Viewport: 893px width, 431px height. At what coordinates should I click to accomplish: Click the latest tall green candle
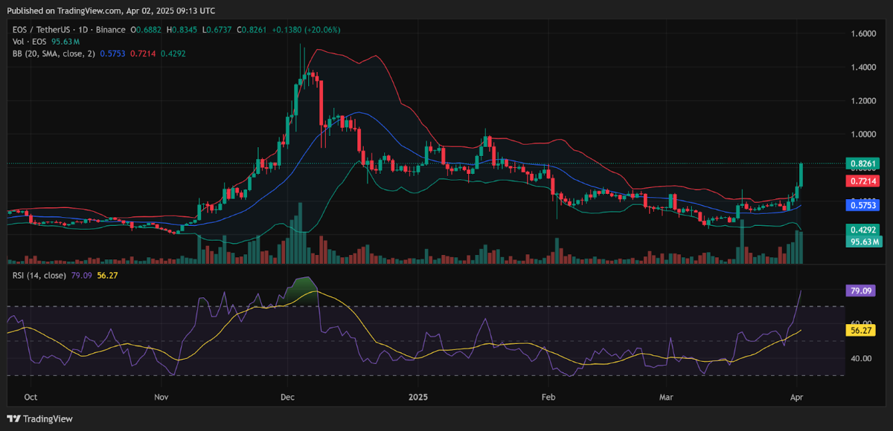tap(801, 175)
